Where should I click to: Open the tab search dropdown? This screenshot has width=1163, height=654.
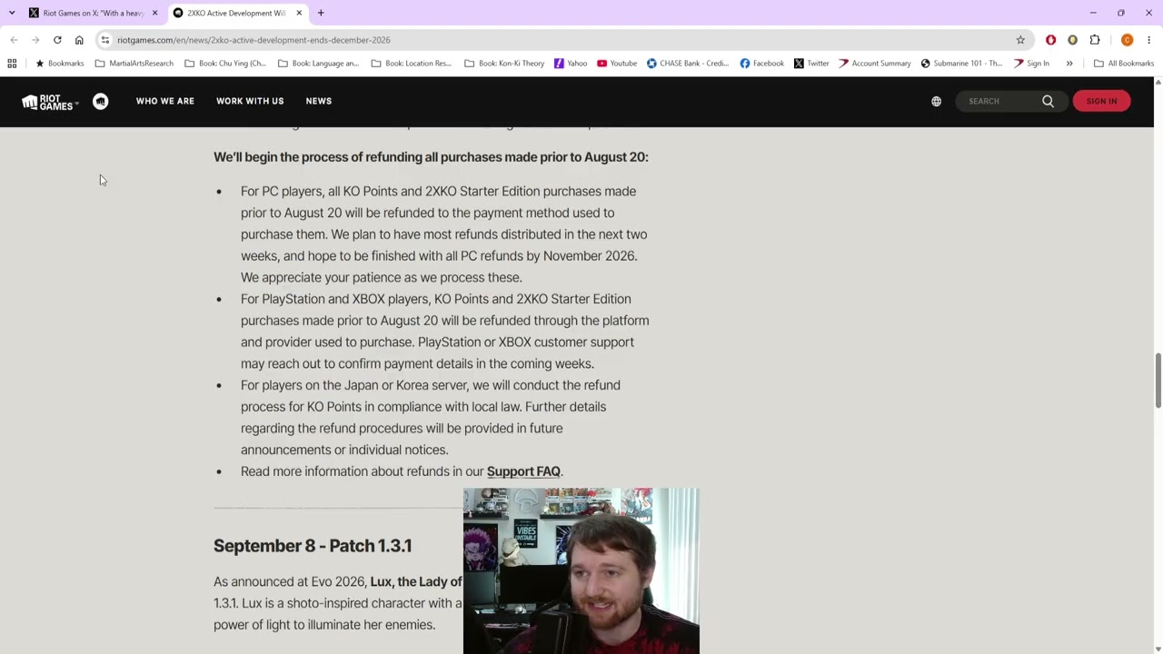click(12, 13)
